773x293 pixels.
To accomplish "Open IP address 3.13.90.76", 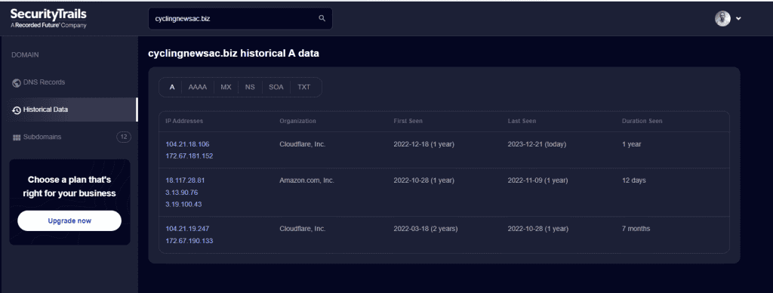I will [x=181, y=193].
